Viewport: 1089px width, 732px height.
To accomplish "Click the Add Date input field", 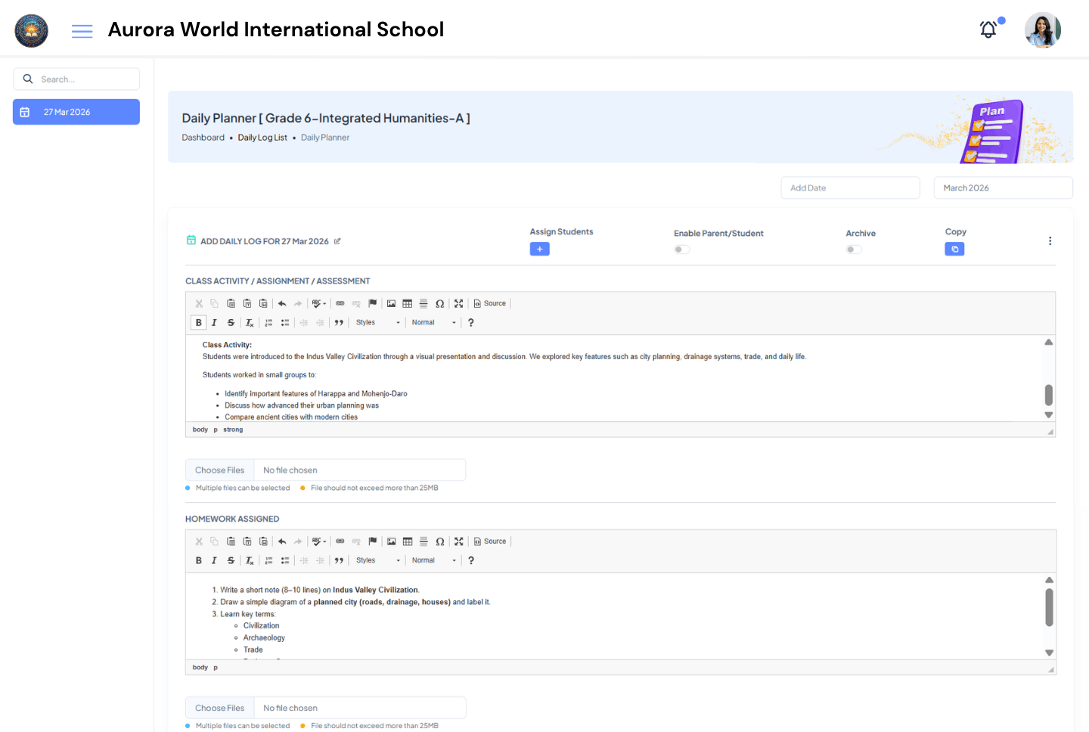I will point(850,187).
